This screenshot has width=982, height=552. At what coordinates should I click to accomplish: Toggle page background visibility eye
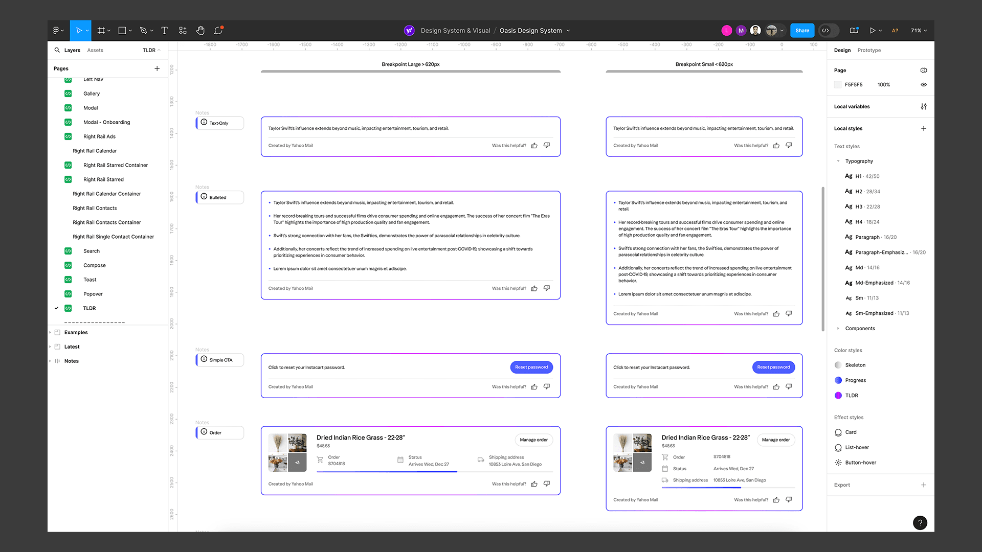click(x=923, y=85)
